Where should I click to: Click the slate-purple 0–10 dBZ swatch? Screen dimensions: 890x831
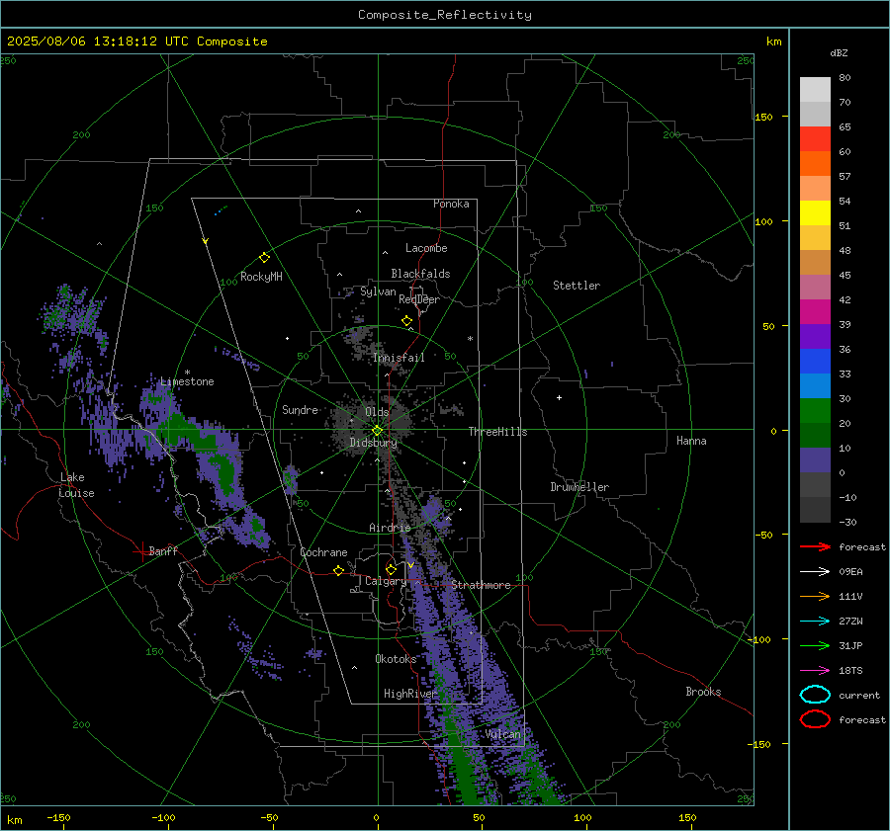[815, 460]
